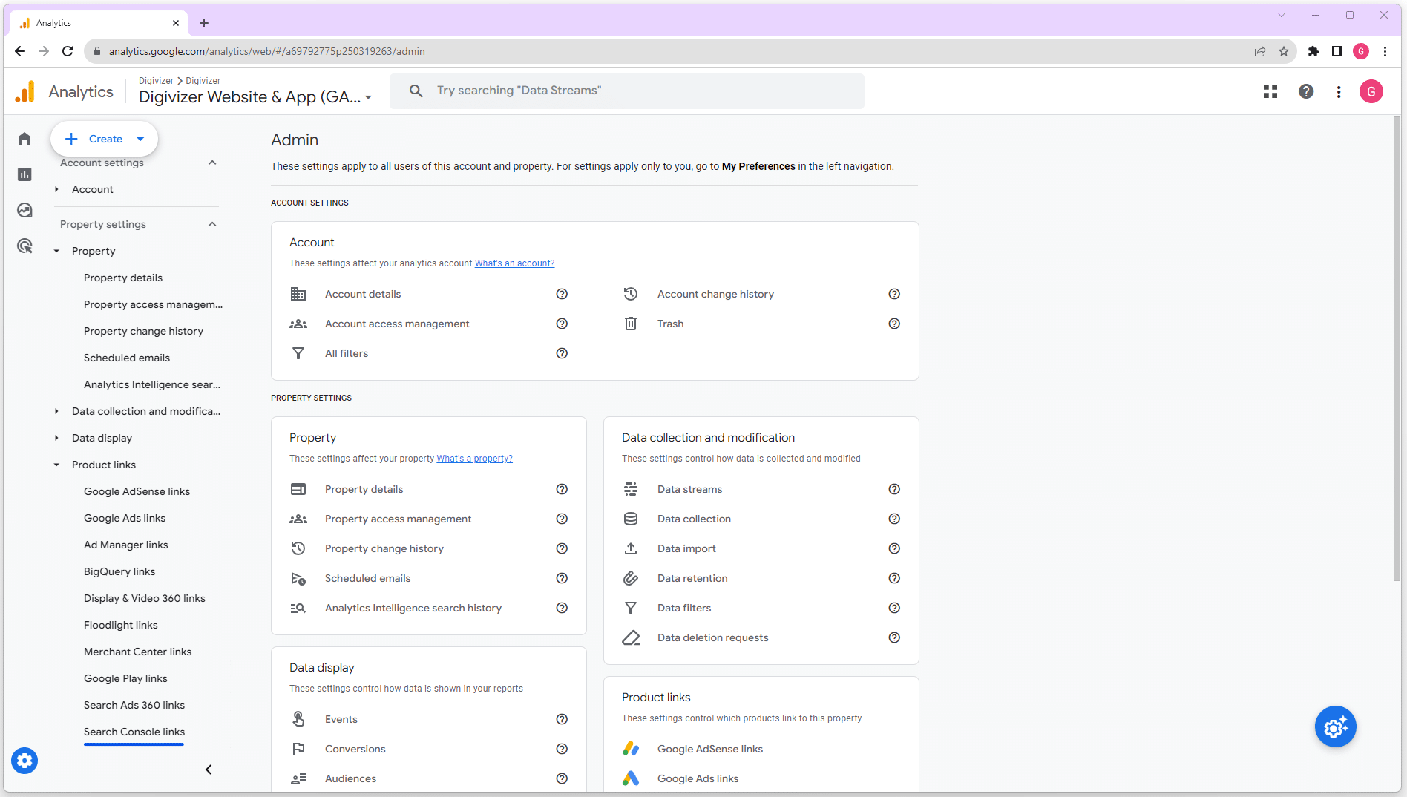Open the Google apps grid icon
Viewport: 1407px width, 797px height.
pyautogui.click(x=1270, y=91)
